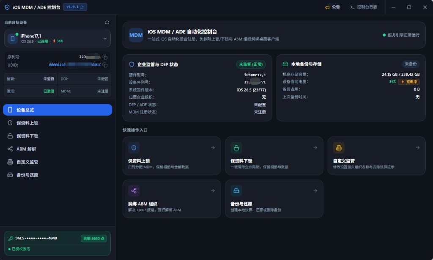This screenshot has width=433, height=260.
Task: Click the drive icon in 备份与还原 sidebar row
Action: (10, 175)
